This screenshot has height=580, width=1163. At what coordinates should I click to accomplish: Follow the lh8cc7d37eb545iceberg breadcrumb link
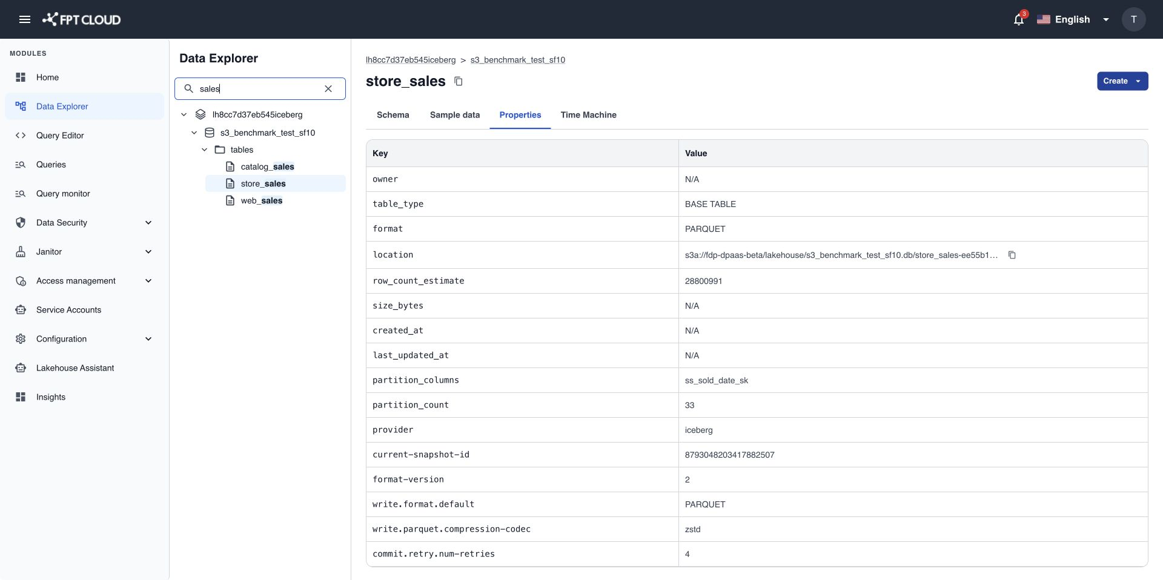411,60
